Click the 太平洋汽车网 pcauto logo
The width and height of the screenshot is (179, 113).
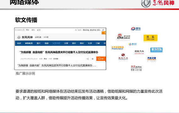point(117,48)
